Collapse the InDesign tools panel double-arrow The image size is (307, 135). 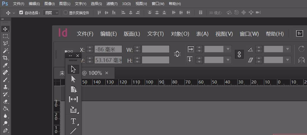70,56
